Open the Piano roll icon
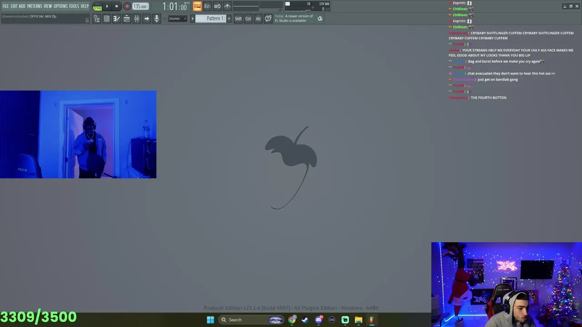 coord(116,19)
